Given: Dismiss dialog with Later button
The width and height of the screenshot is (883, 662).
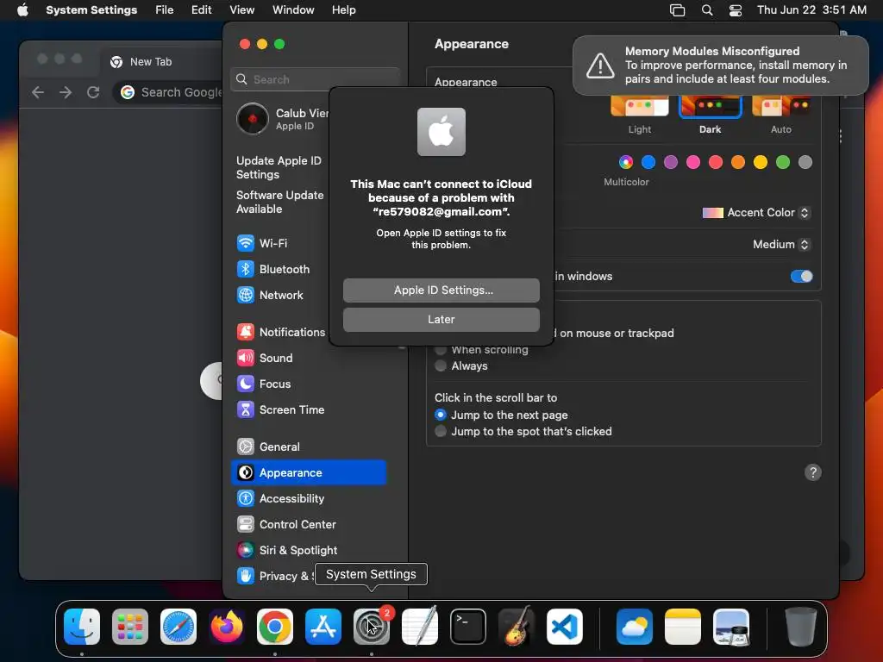Looking at the screenshot, I should coord(441,319).
